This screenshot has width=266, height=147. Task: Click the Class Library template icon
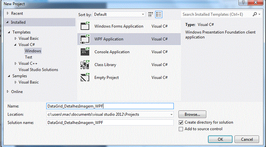click(85, 65)
